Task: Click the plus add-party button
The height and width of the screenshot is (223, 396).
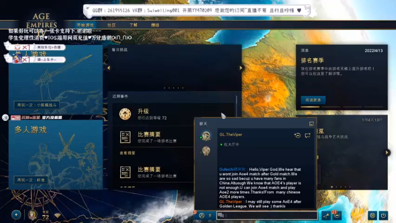Action: 16,215
